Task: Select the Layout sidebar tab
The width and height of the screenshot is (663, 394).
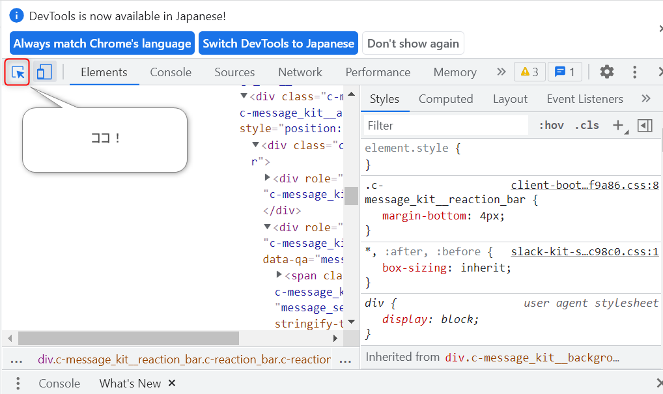Action: (510, 99)
